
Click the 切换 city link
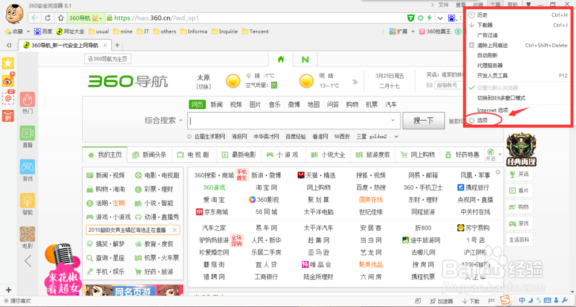pos(203,87)
